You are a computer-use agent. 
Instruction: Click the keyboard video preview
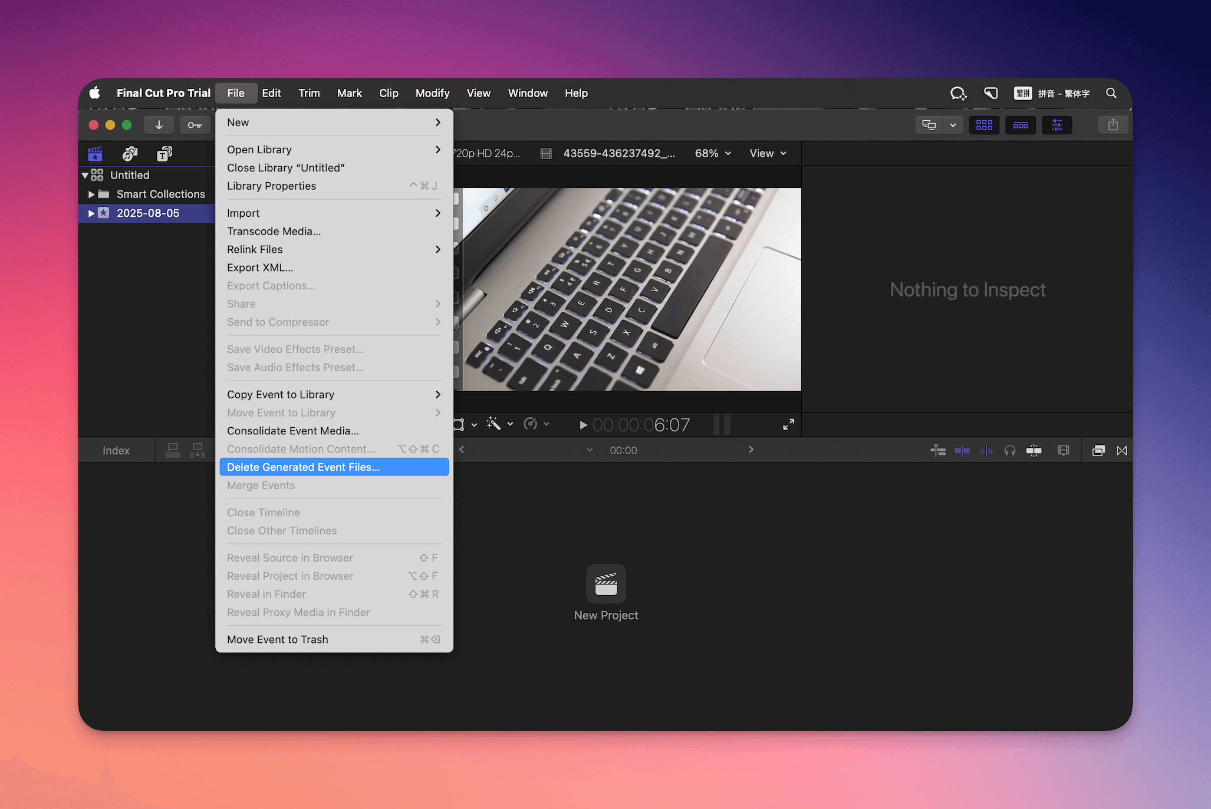coord(631,289)
